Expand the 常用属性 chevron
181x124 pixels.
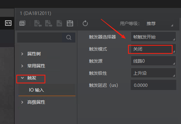tap(22, 66)
